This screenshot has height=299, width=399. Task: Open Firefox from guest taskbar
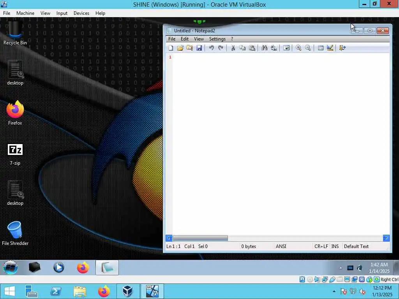tap(83, 267)
